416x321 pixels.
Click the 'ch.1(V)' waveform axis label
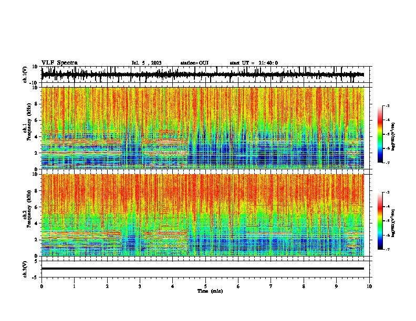click(25, 74)
